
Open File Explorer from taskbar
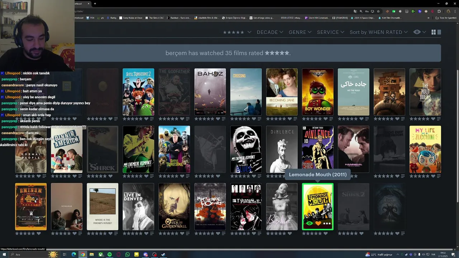click(92, 254)
